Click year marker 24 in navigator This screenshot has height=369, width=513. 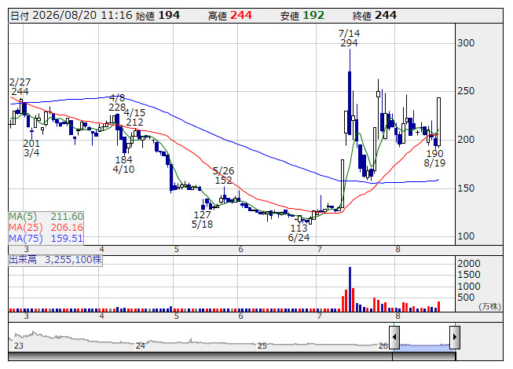[141, 345]
